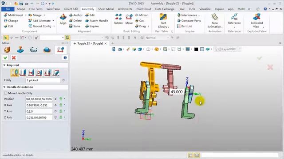Choose Merge in the Component group

point(35,15)
